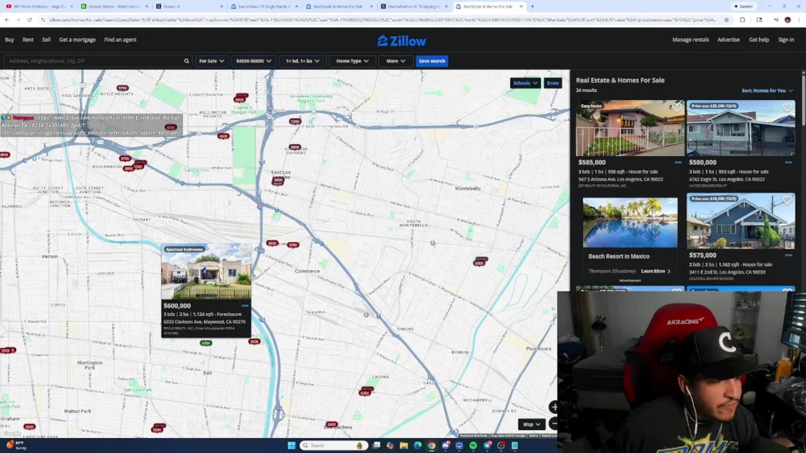Image resolution: width=806 pixels, height=453 pixels.
Task: Expand the $450K-$600K price filter
Action: point(253,61)
